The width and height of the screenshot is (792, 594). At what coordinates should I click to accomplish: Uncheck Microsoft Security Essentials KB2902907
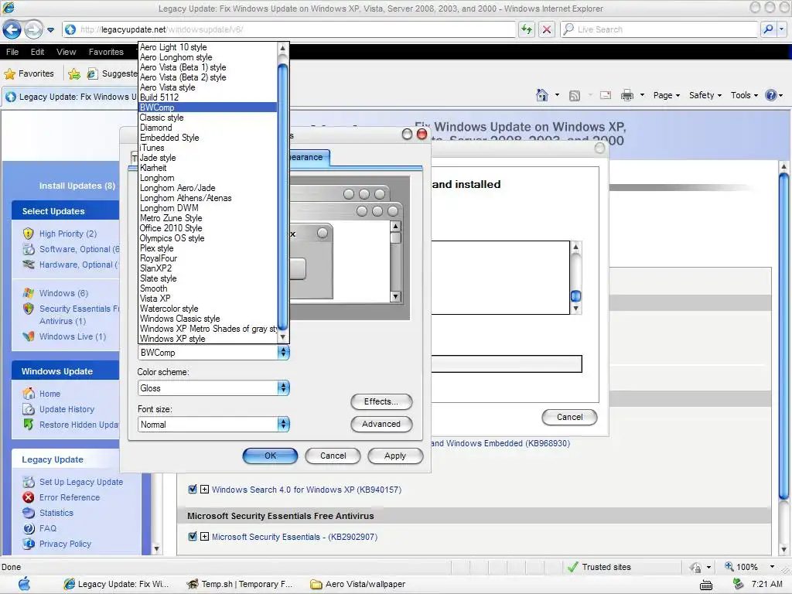(x=193, y=537)
